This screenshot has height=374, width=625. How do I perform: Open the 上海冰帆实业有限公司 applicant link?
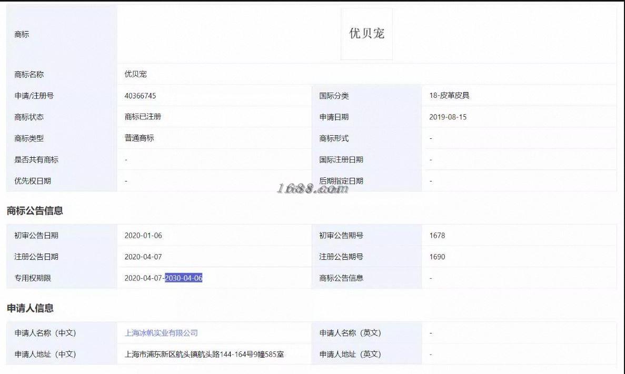[161, 333]
